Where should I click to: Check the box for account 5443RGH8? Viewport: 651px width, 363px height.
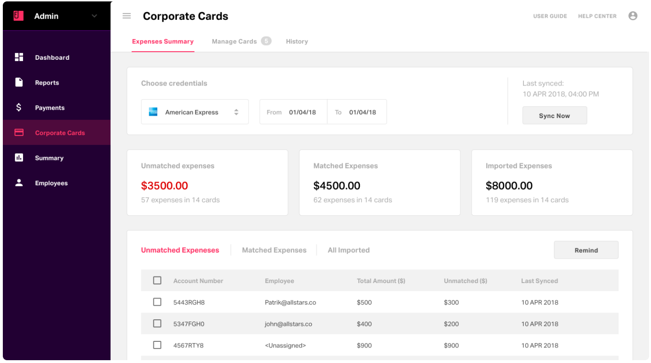click(157, 302)
